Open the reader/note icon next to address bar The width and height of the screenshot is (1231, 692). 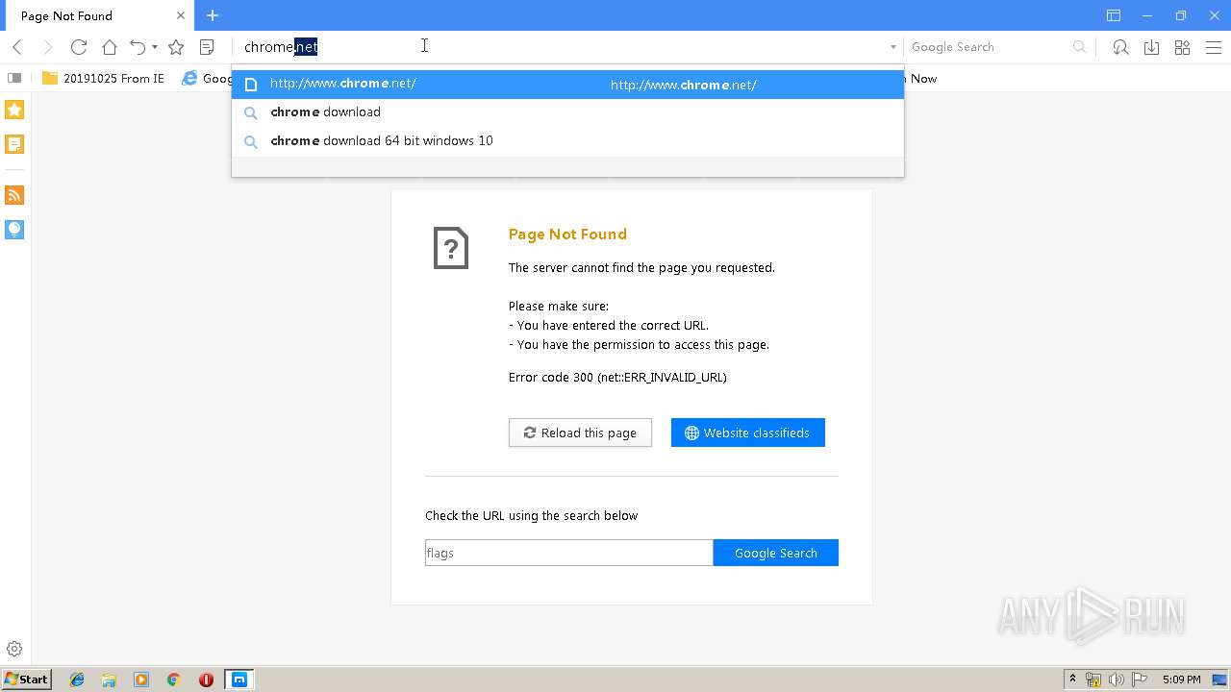coord(207,47)
